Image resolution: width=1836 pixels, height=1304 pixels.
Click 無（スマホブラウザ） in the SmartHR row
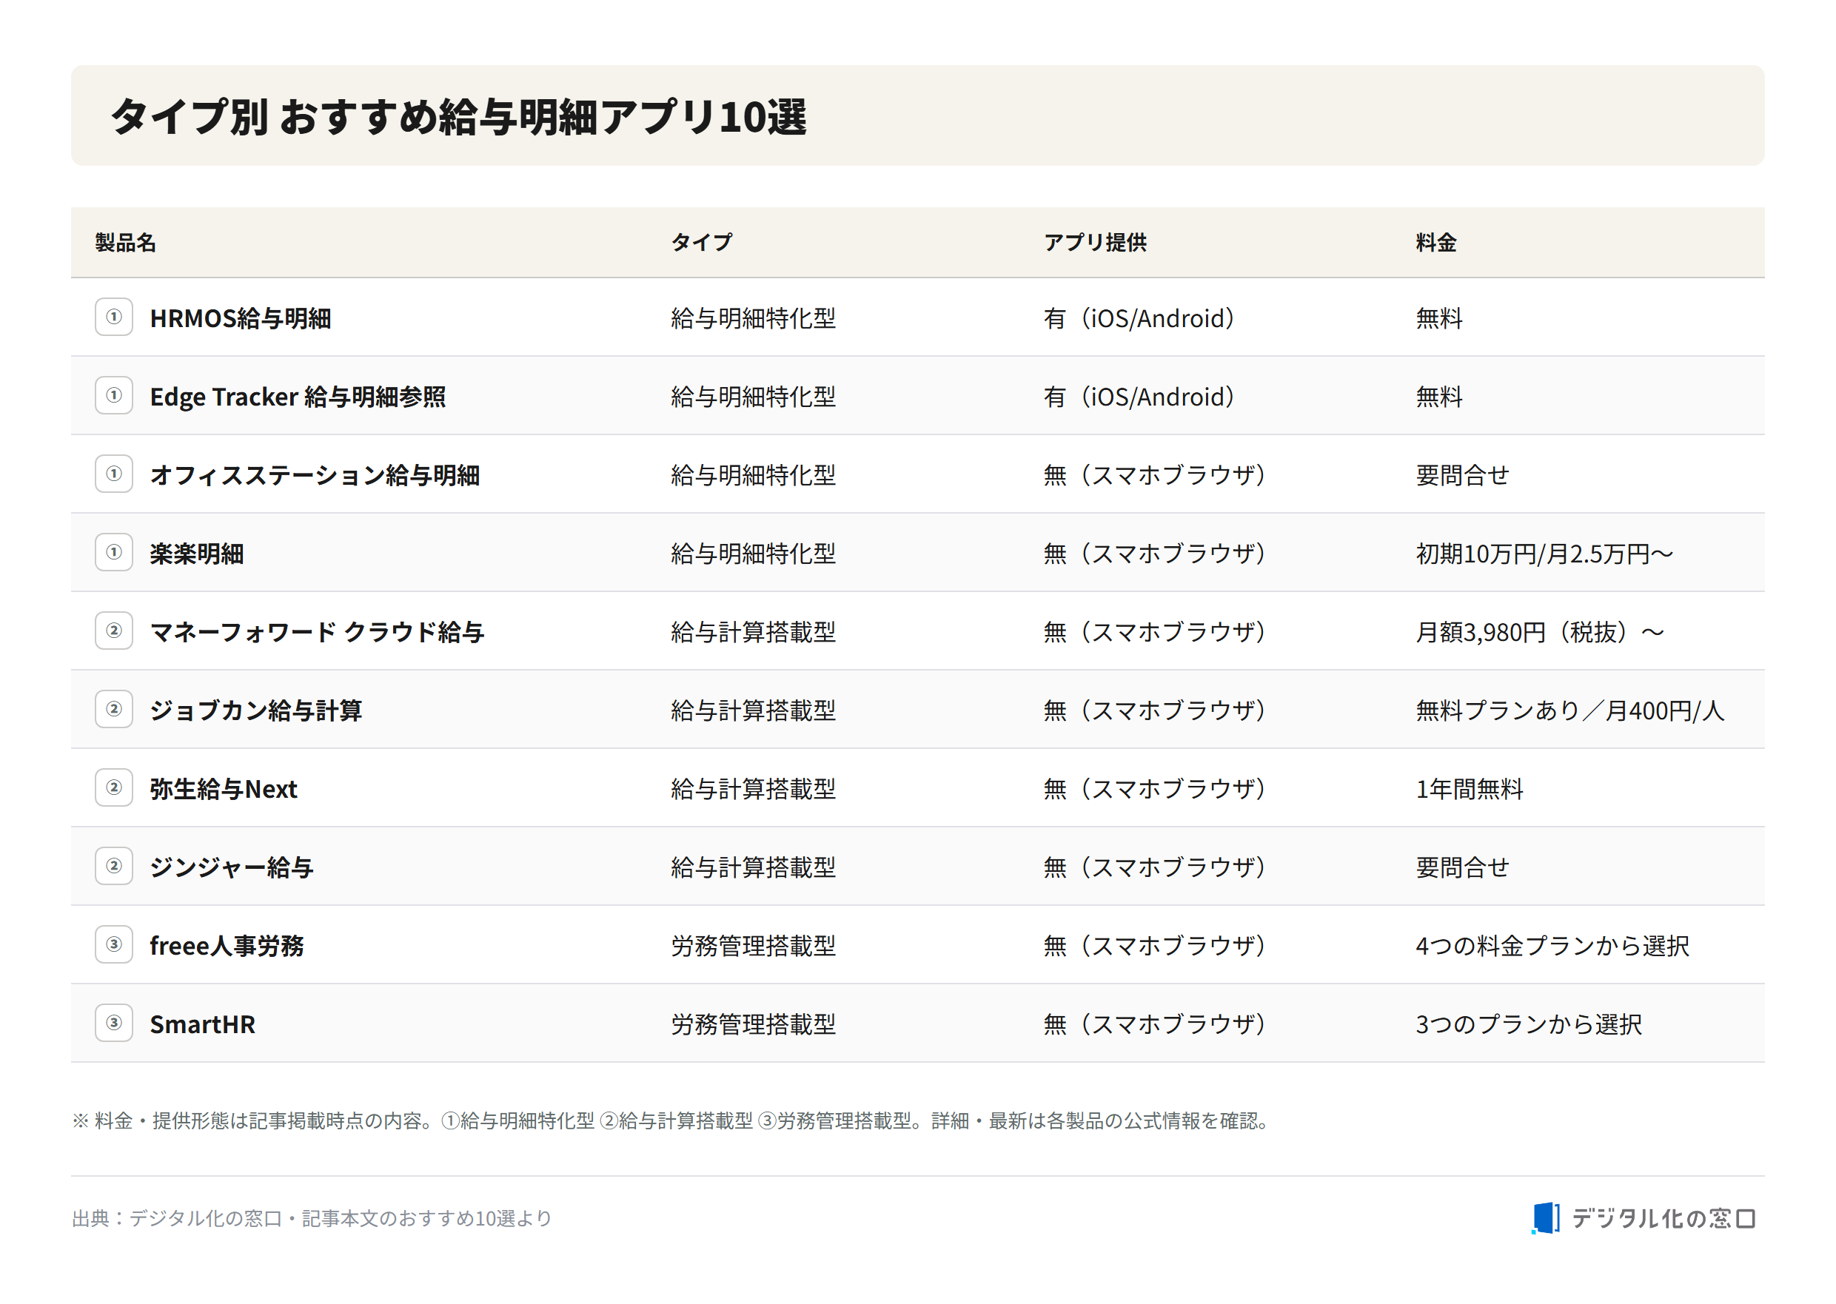coord(1155,1024)
